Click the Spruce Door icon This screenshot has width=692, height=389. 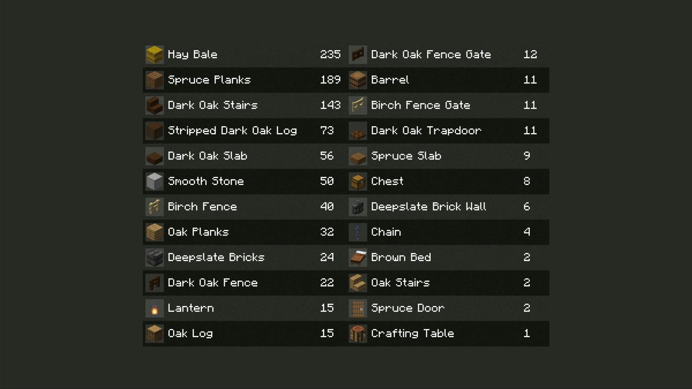(x=358, y=308)
